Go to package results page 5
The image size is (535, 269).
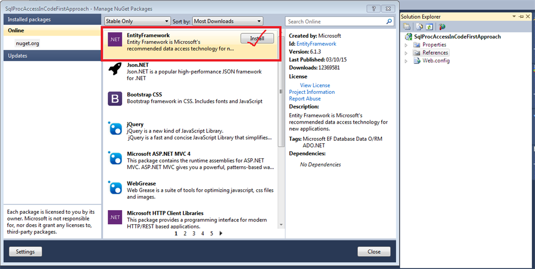[x=212, y=233]
